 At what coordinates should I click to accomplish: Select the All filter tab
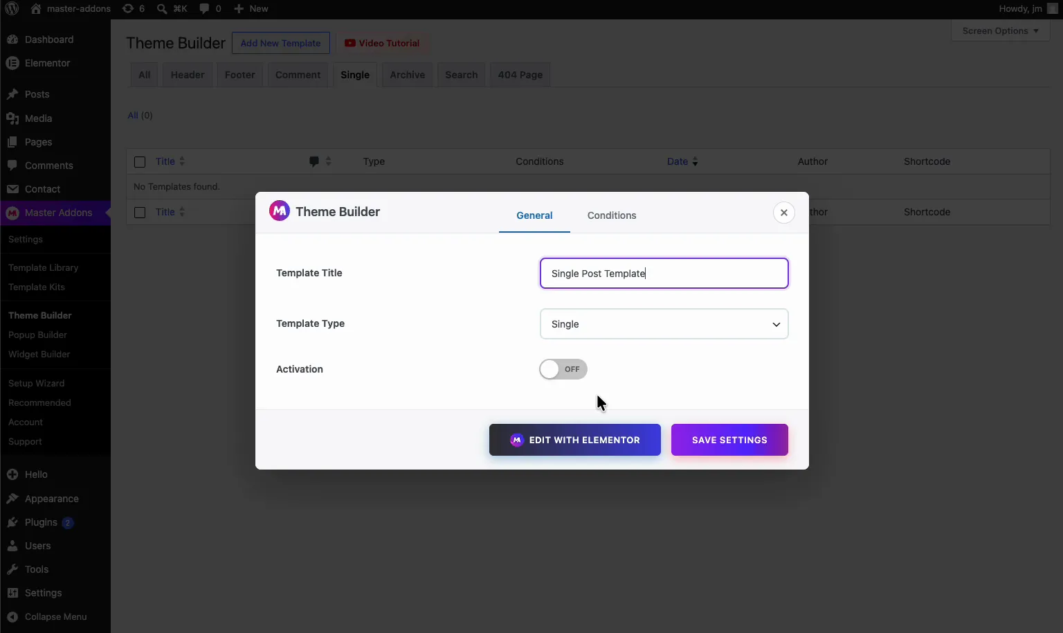click(x=144, y=75)
